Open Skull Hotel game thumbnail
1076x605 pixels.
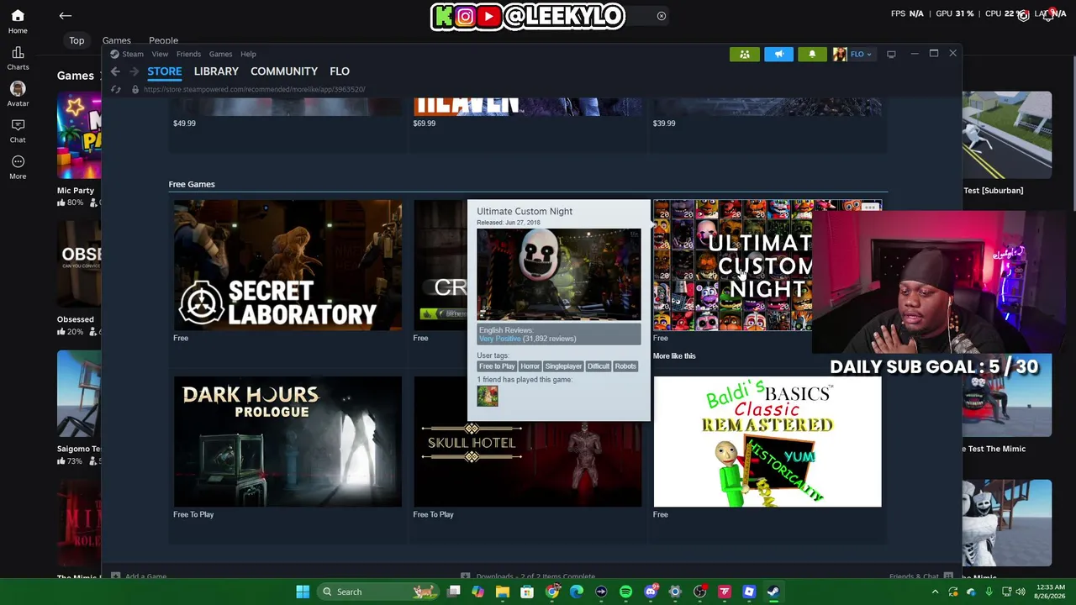pos(527,463)
